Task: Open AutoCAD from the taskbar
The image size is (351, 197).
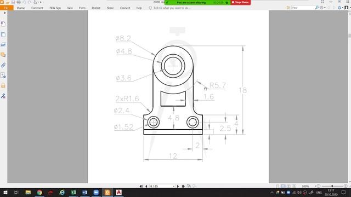Action: (x=118, y=193)
